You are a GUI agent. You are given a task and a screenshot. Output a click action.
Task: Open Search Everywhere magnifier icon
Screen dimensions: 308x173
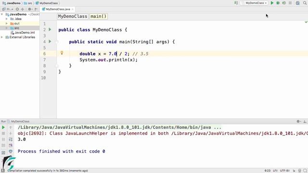305,3
